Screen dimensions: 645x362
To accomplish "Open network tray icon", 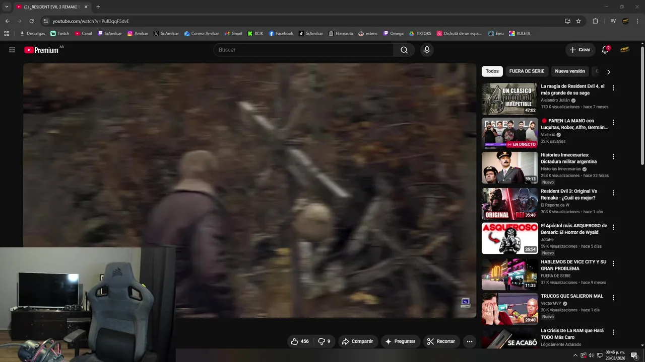I will 600,355.
